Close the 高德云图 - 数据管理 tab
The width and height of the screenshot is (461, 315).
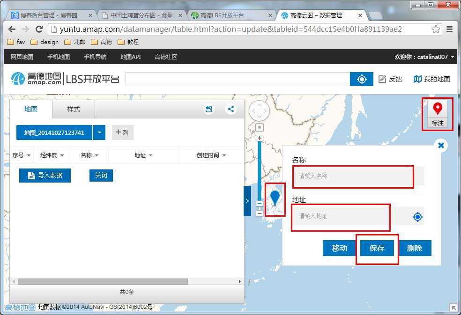pyautogui.click(x=360, y=15)
